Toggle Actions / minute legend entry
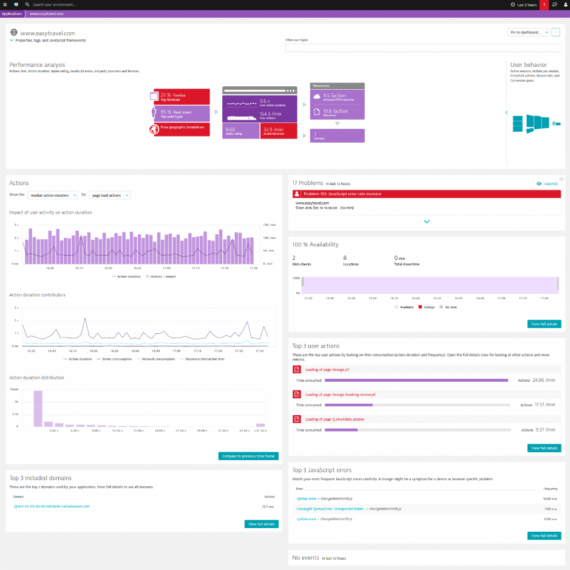 click(x=161, y=277)
